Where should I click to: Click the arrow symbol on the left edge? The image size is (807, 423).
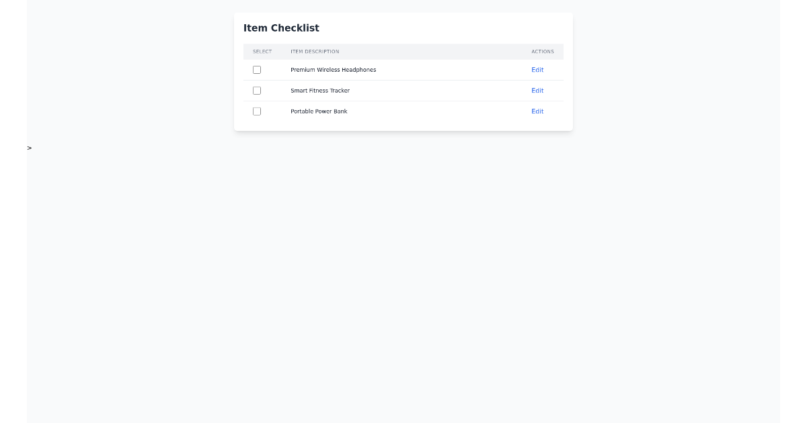(28, 147)
